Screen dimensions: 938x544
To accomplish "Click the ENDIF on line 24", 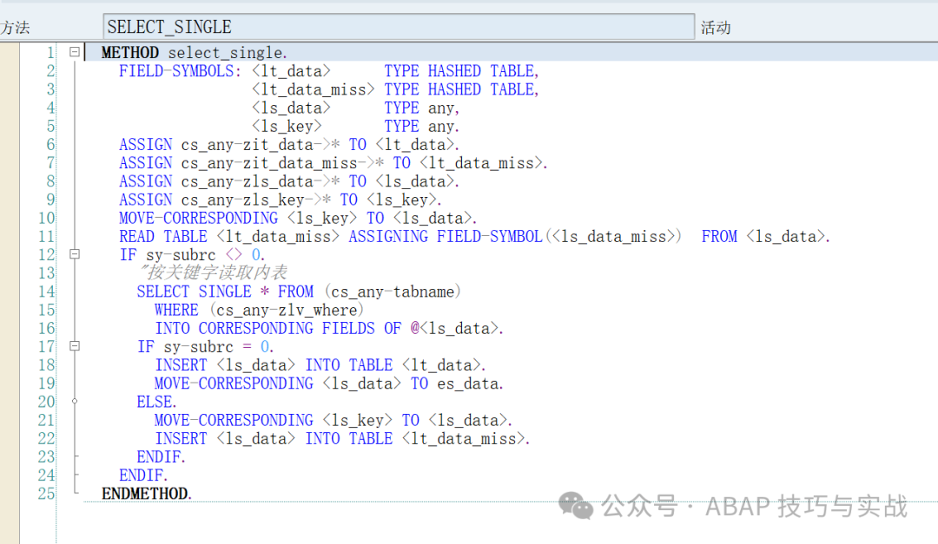I will click(x=142, y=475).
